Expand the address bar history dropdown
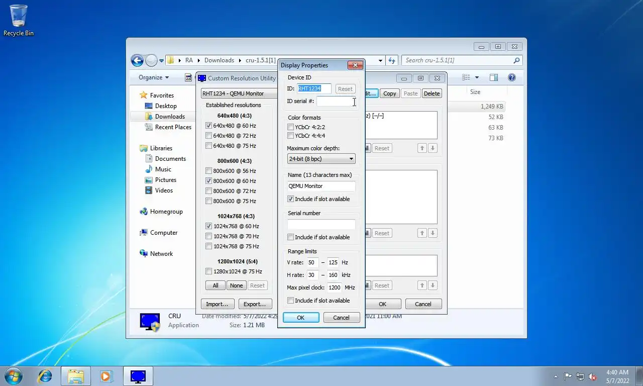Screen dimensions: 643x386 point(380,60)
